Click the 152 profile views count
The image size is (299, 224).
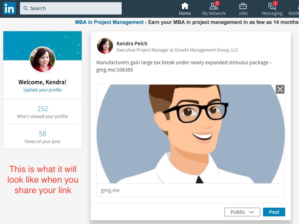(x=43, y=109)
